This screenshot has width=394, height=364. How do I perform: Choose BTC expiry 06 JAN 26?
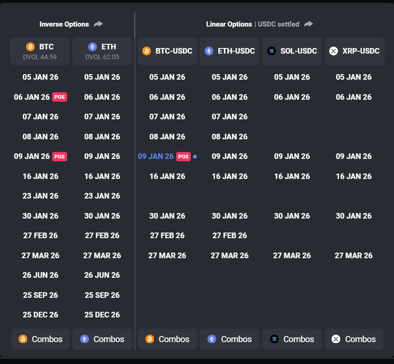tap(32, 97)
